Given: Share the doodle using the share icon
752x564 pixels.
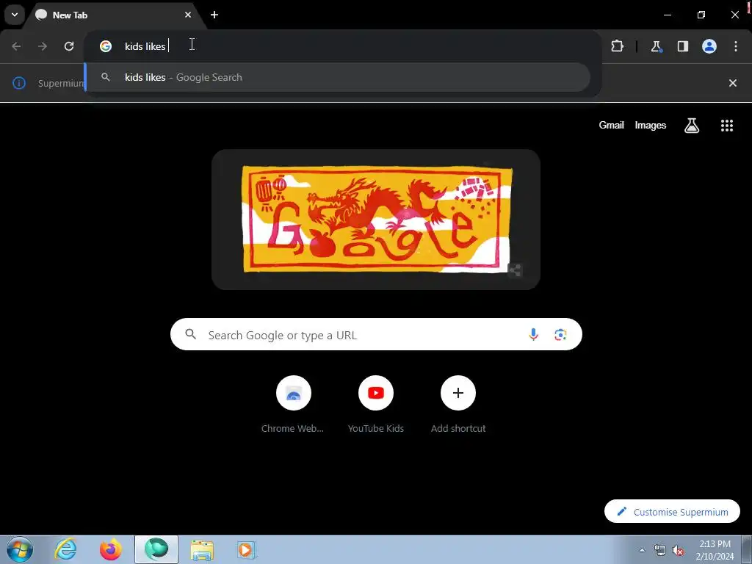Looking at the screenshot, I should point(515,270).
